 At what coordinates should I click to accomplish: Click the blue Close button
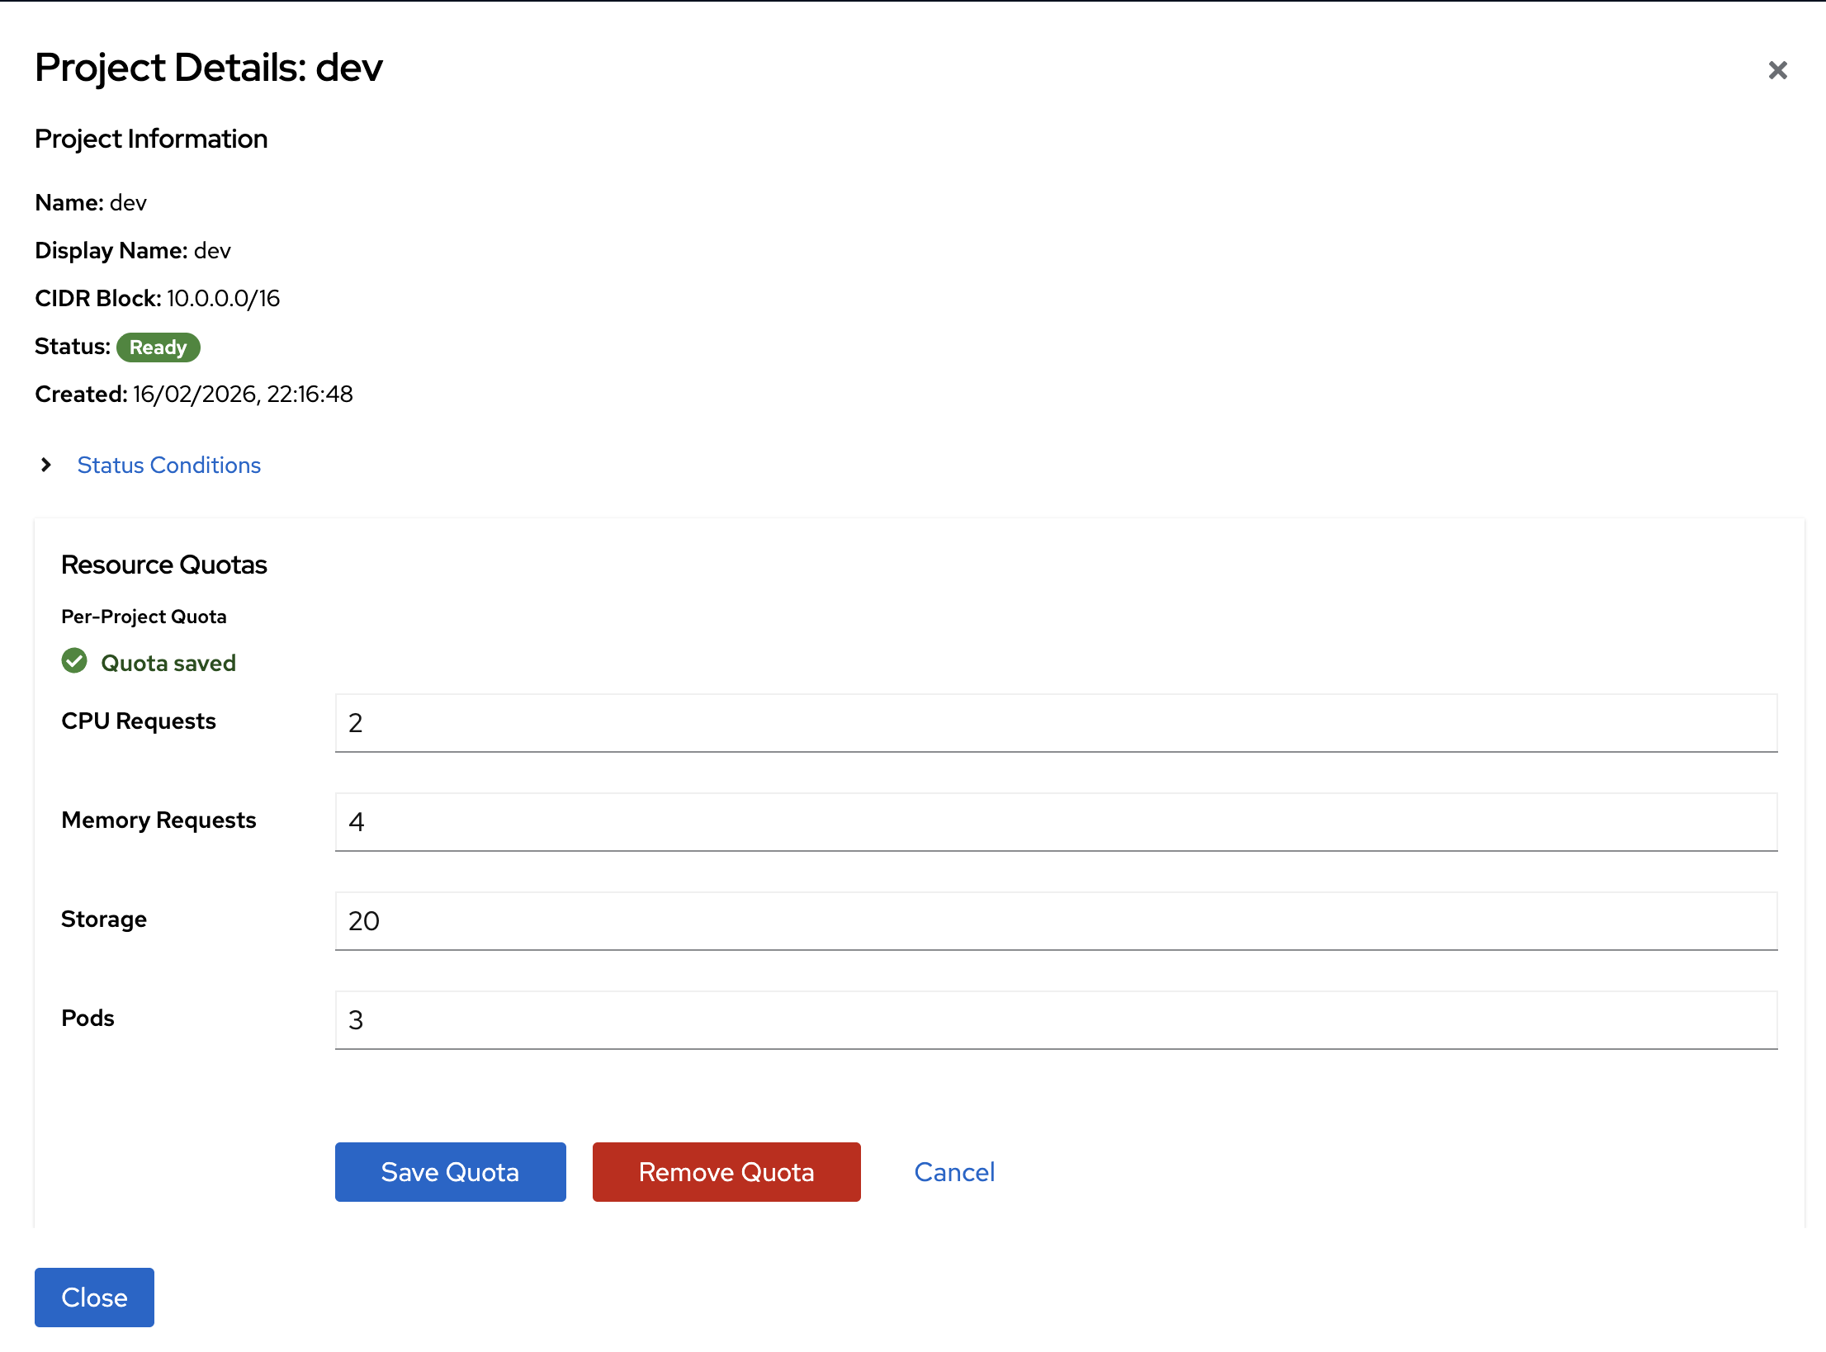(x=94, y=1297)
